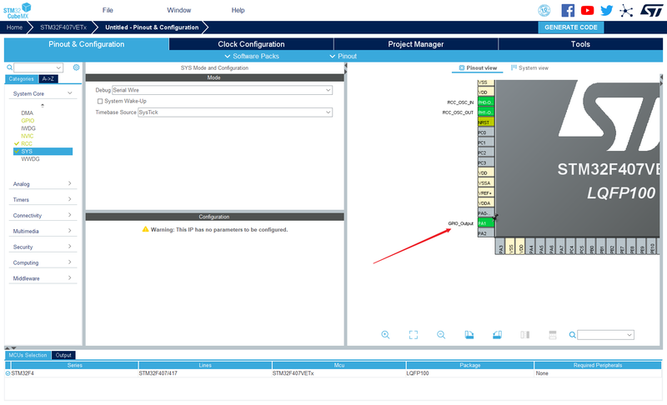Open the Help menu

238,10
